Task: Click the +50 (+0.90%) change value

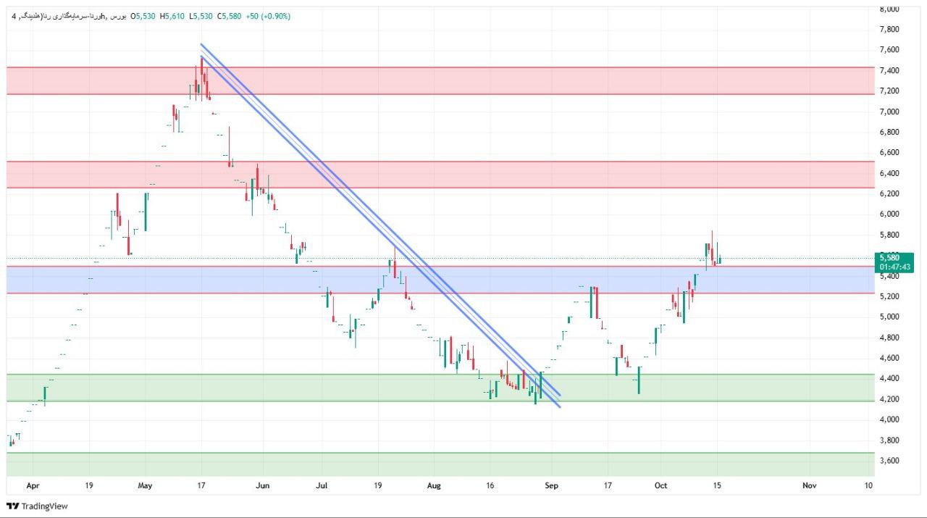Action: pos(268,16)
